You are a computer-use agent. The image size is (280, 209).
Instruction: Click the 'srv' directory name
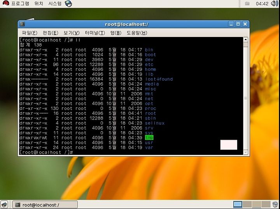[149, 128]
